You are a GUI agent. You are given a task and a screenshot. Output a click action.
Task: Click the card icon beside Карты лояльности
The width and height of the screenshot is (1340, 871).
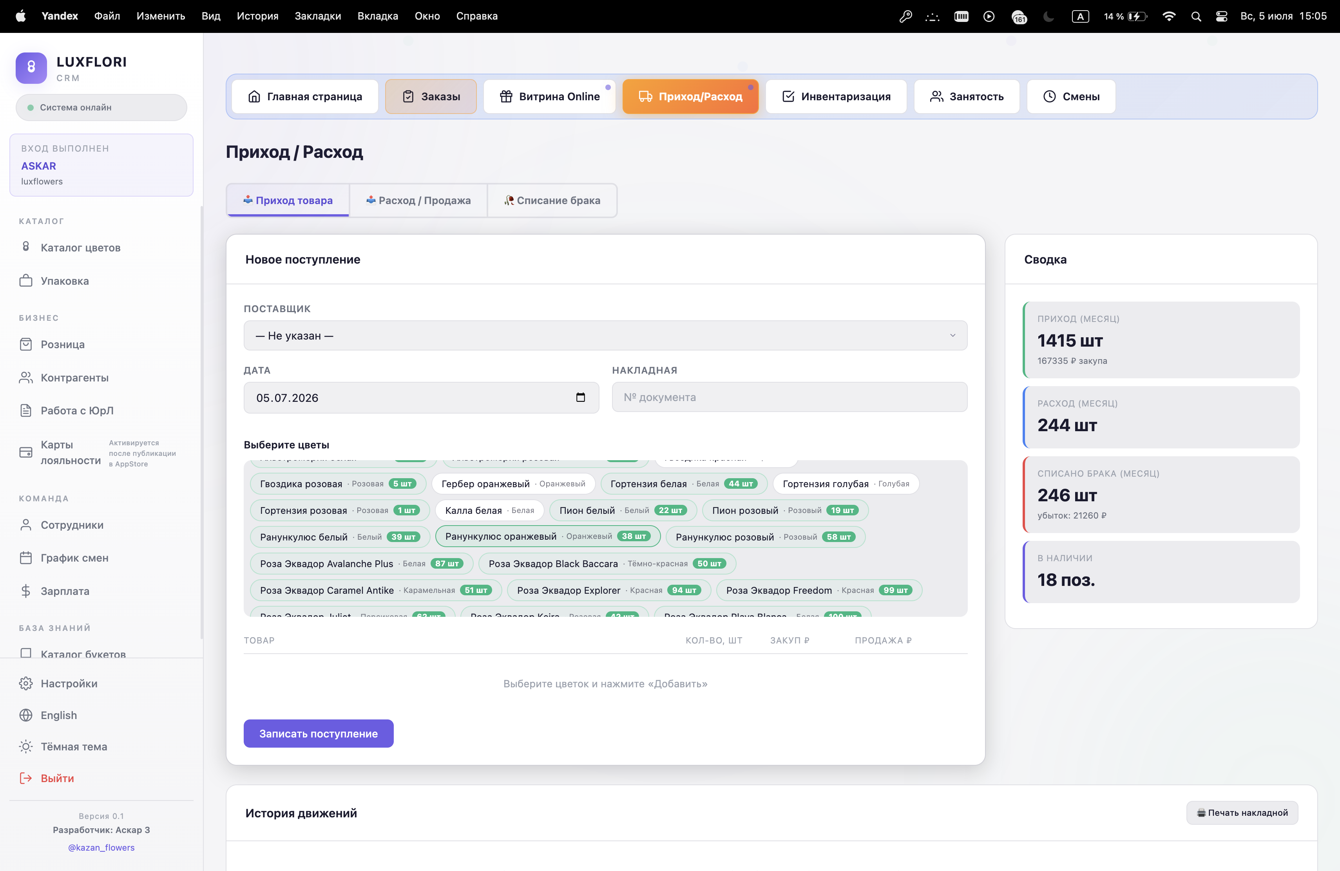coord(26,452)
